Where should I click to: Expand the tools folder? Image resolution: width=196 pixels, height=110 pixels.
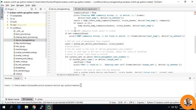(7, 22)
